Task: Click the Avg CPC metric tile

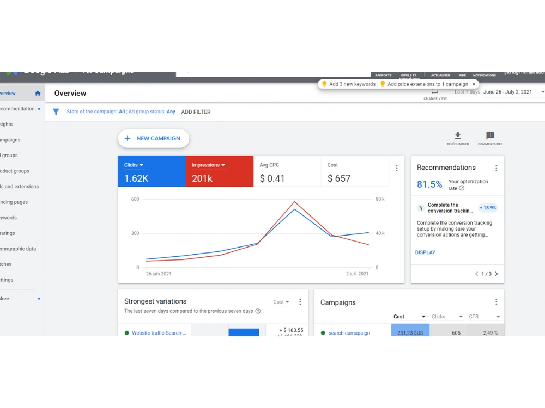Action: (x=287, y=171)
